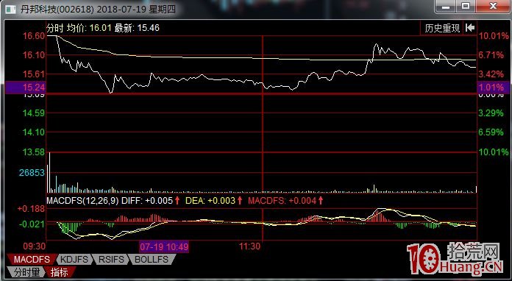This screenshot has height=281, width=512.
Task: Click the MACDFS value red up-arrow
Action: (321, 200)
